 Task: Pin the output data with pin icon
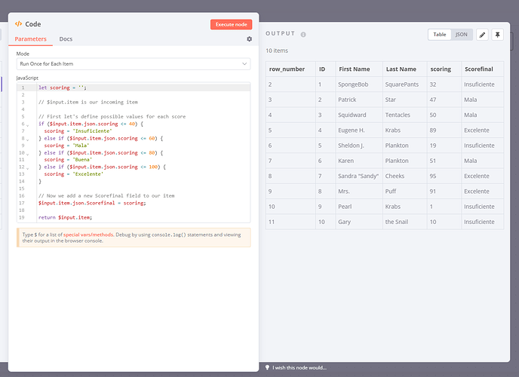tap(497, 35)
